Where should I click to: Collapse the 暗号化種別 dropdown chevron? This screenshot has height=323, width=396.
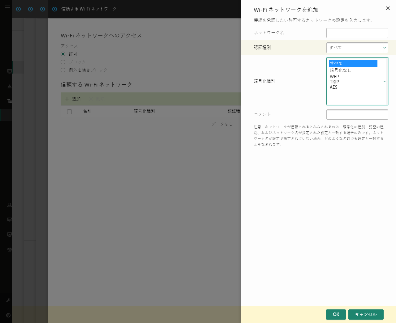[384, 81]
